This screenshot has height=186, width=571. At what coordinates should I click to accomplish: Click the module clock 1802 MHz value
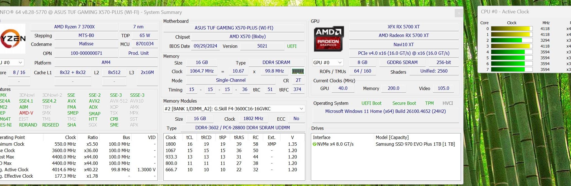[253, 119]
